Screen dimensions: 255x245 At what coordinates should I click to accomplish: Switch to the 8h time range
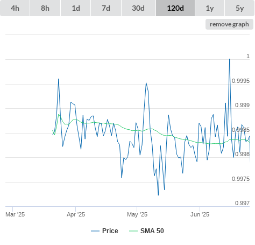(45, 8)
